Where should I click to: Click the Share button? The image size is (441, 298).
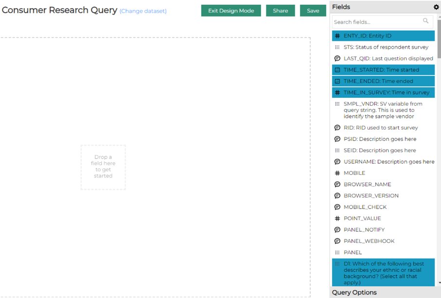(x=280, y=11)
